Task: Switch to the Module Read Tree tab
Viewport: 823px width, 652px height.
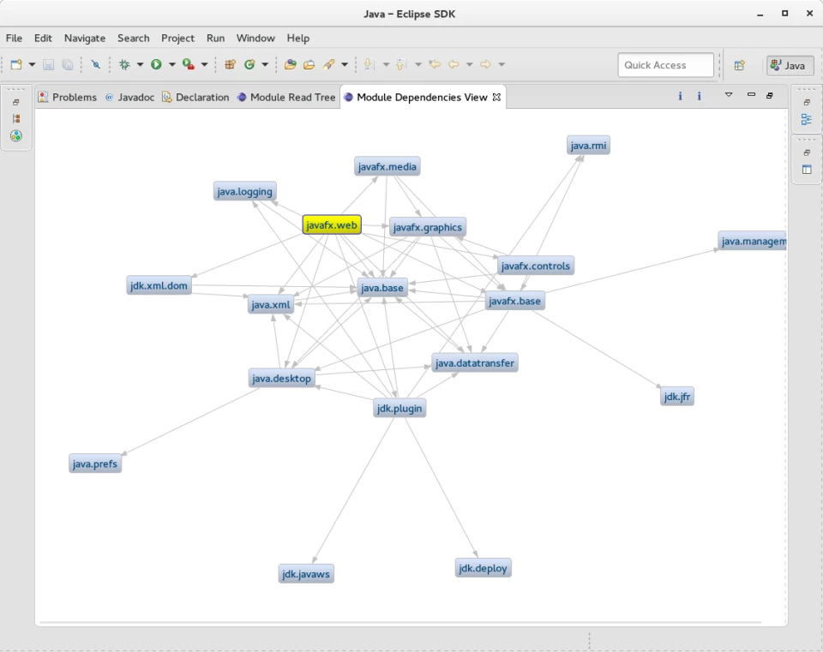Action: 286,97
